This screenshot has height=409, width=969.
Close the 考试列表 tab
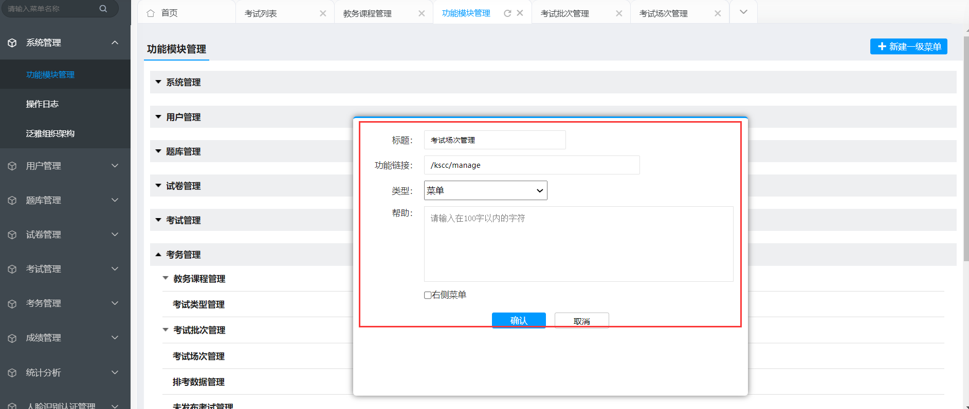tap(323, 13)
